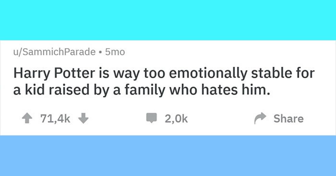Click the 5mo post timestamp

pos(115,52)
